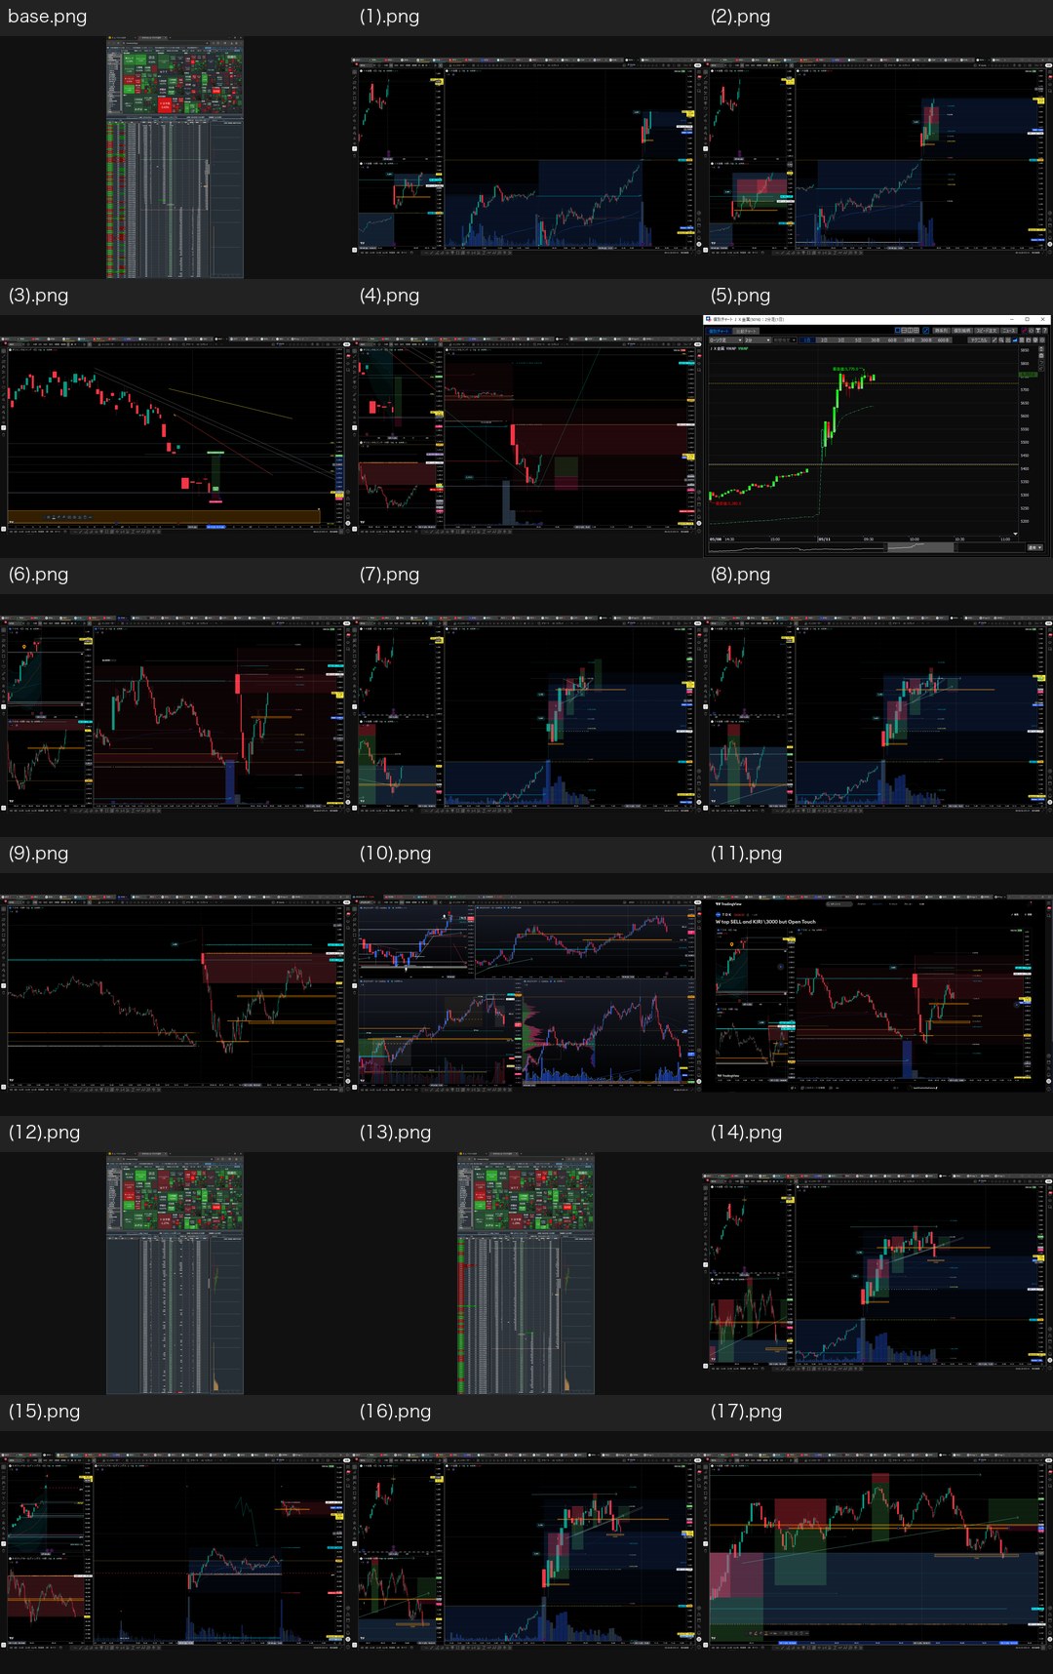
Task: Open the (6).png chart thumbnail
Action: pos(175,715)
